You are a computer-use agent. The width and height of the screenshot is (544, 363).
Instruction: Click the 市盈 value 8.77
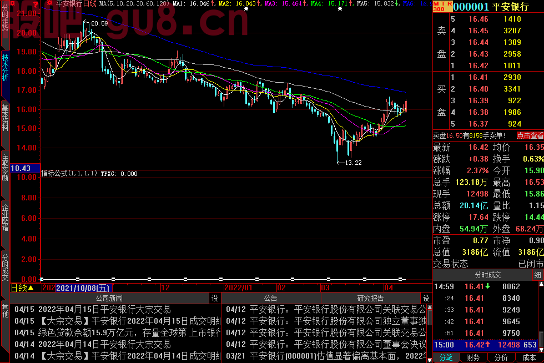(481, 240)
